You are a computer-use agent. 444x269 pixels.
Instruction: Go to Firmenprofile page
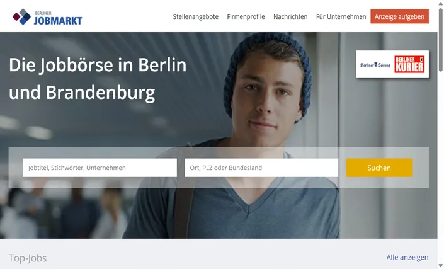[246, 17]
